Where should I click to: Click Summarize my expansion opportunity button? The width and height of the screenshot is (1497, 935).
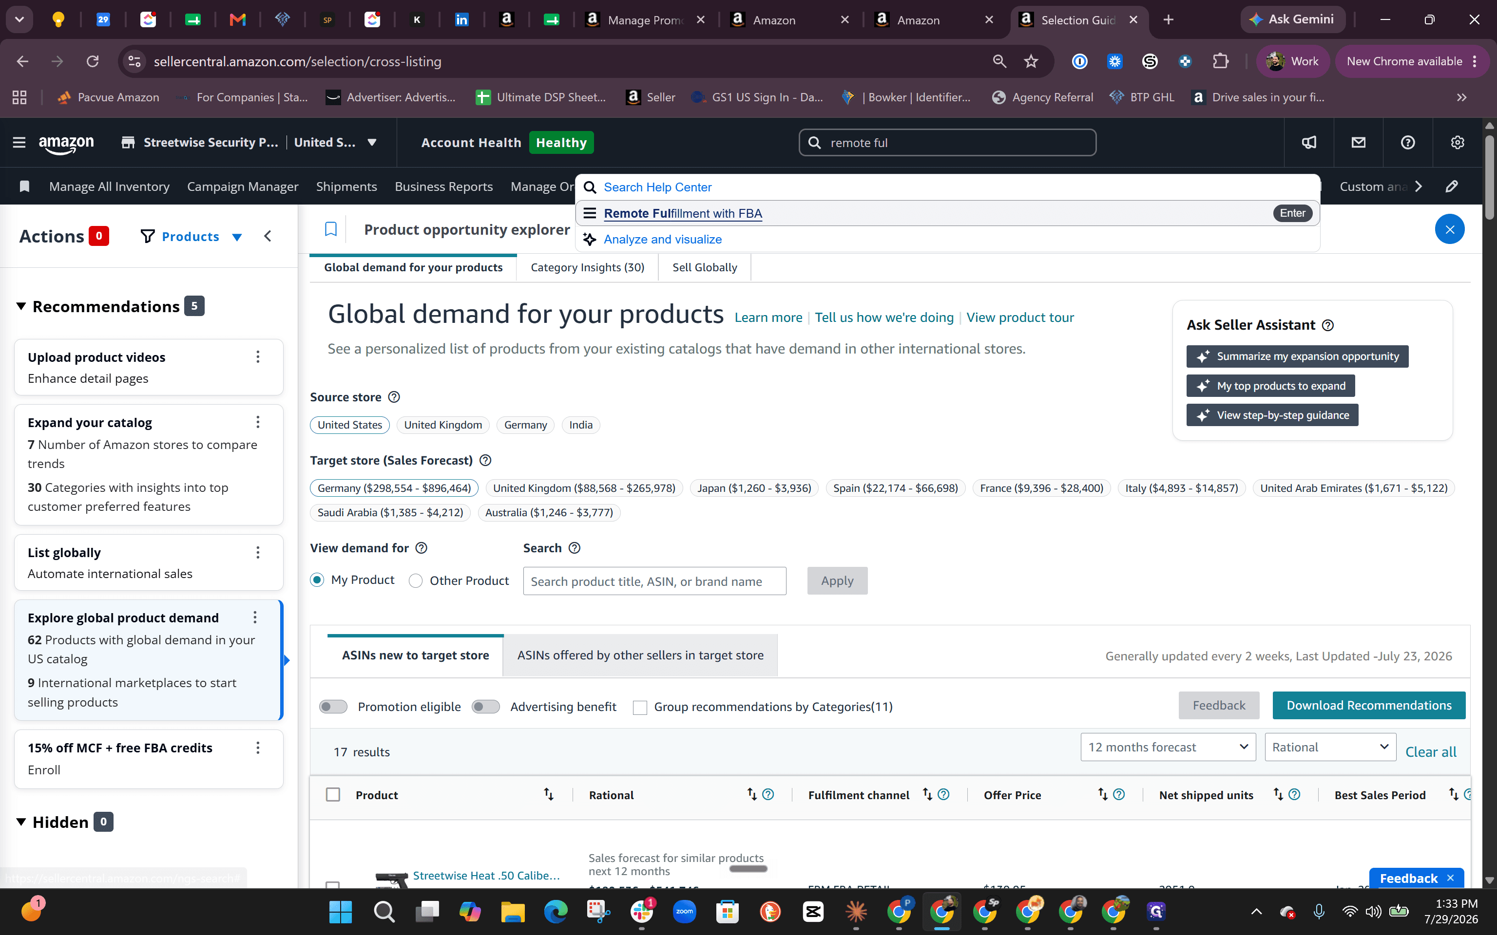(1297, 356)
